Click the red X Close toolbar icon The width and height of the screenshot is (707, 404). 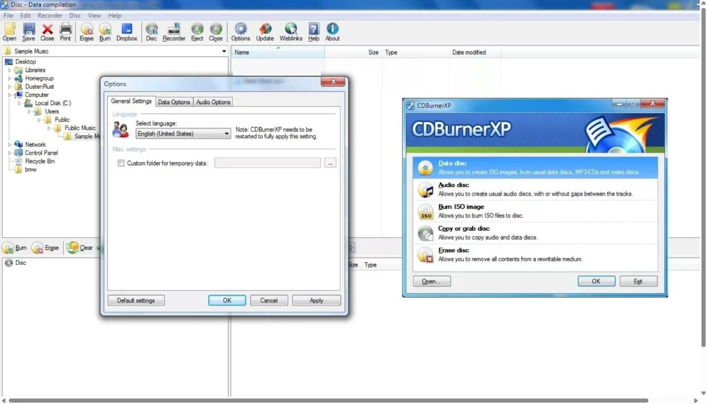click(x=47, y=32)
